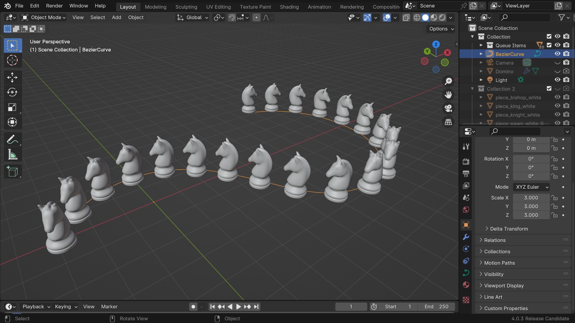Open Modifier properties wrench tab
The image size is (575, 323).
click(x=466, y=237)
